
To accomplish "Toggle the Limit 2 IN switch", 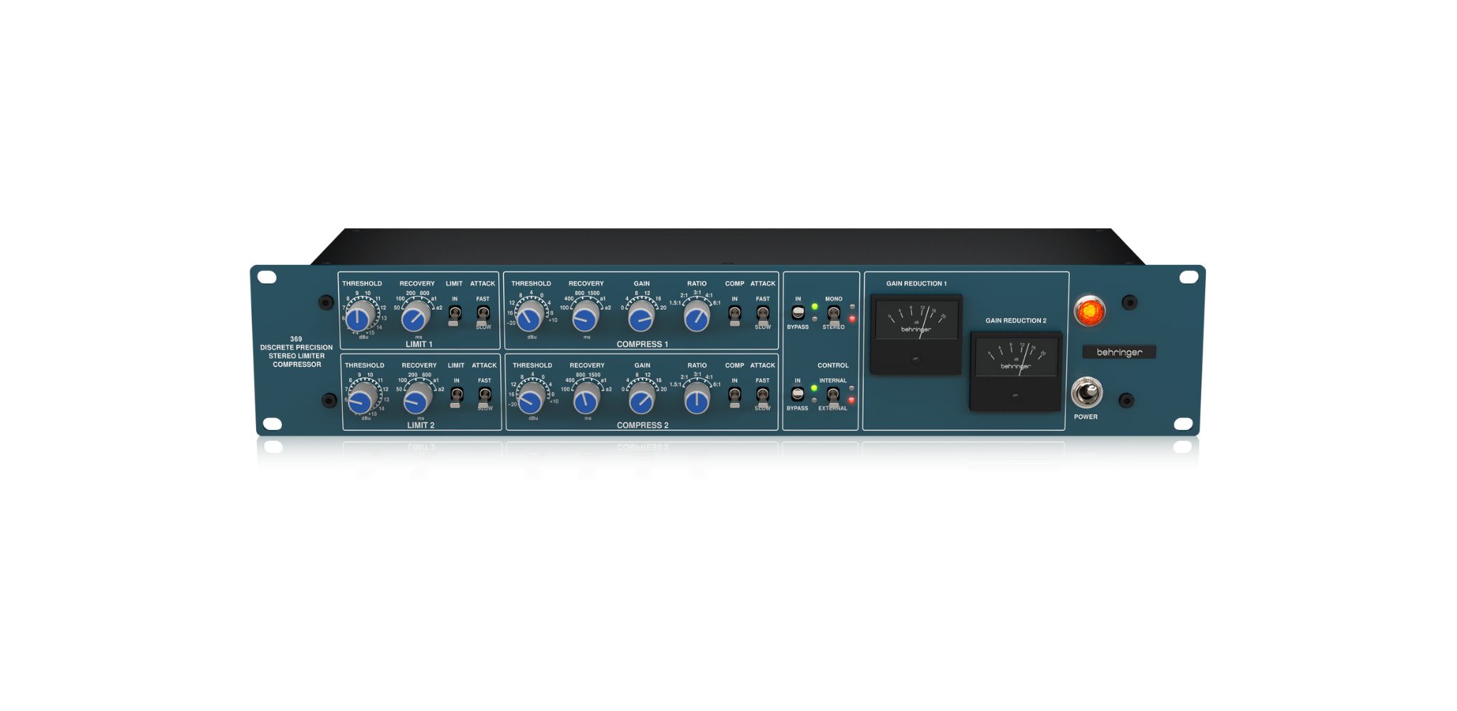I will point(457,396).
